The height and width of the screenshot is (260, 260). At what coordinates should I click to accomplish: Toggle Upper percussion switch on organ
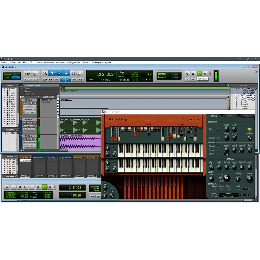coord(218,129)
